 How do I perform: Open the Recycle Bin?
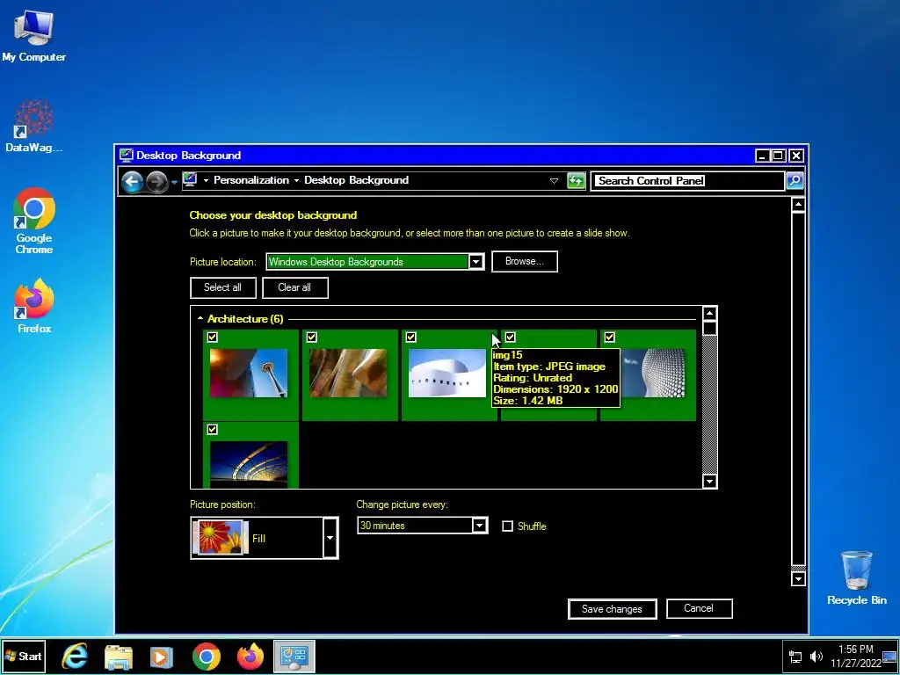pos(856,578)
